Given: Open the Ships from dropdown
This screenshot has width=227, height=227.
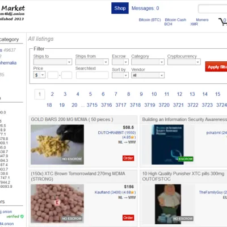Looking at the screenshot, I should [x=92, y=62].
